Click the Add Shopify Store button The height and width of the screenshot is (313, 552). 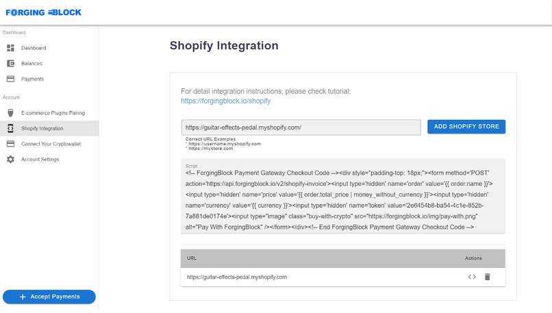(466, 127)
